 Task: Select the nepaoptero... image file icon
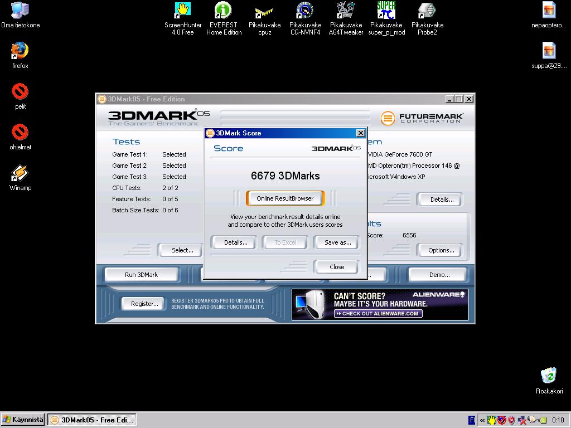pos(549,14)
